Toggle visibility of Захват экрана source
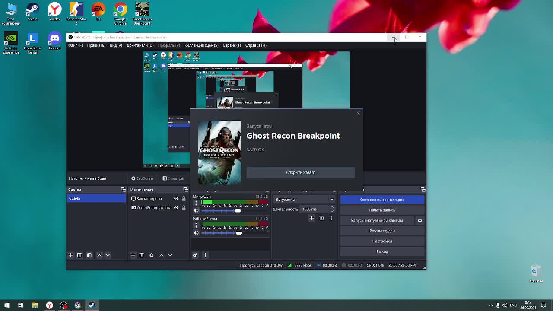Screen dimensions: 553x311 [x=176, y=199]
